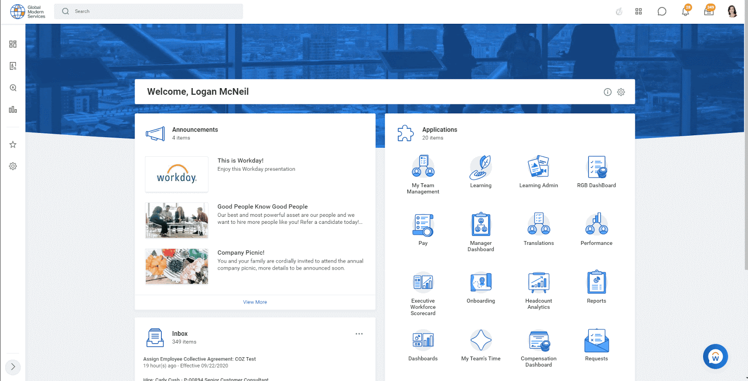Click the notifications bell icon
Screen dimensions: 748x381
[685, 11]
